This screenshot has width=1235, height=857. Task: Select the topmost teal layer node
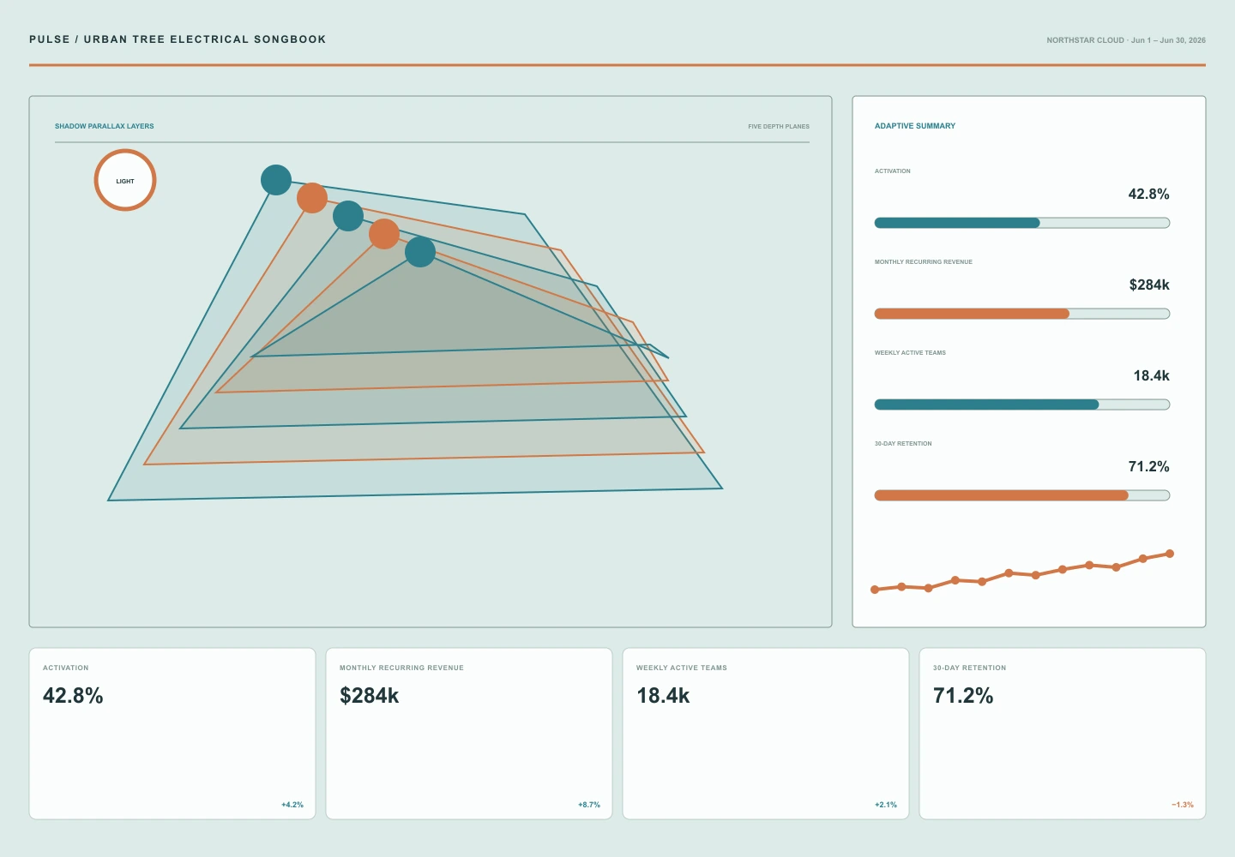(276, 180)
